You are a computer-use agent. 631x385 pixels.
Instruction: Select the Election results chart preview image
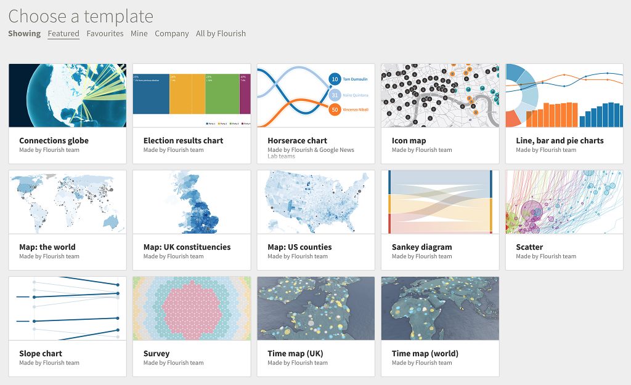tap(192, 95)
